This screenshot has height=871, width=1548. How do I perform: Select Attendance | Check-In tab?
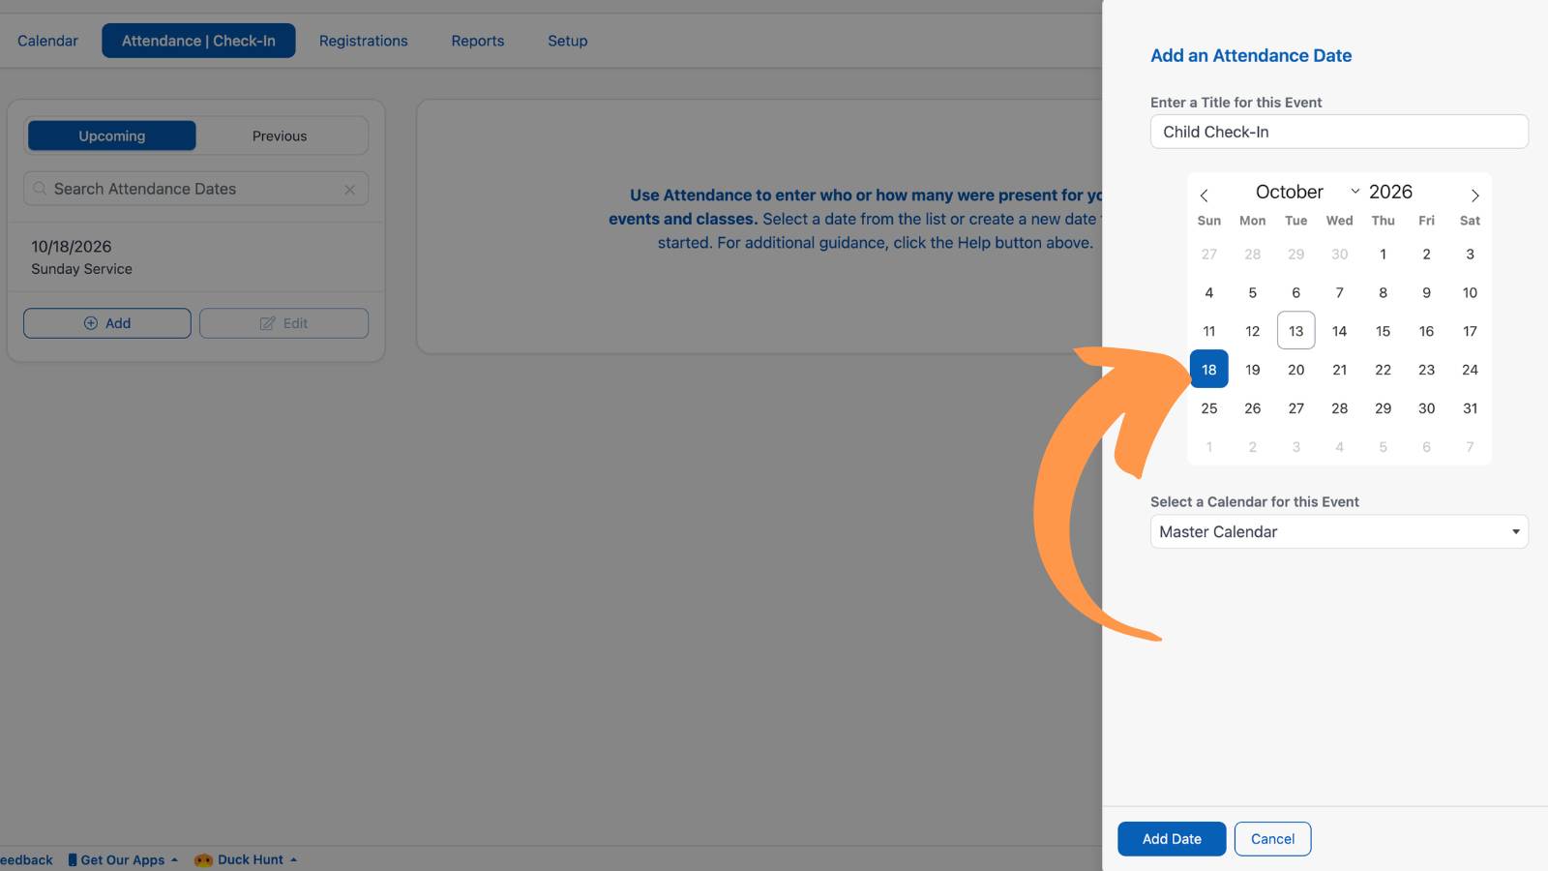[x=198, y=41]
